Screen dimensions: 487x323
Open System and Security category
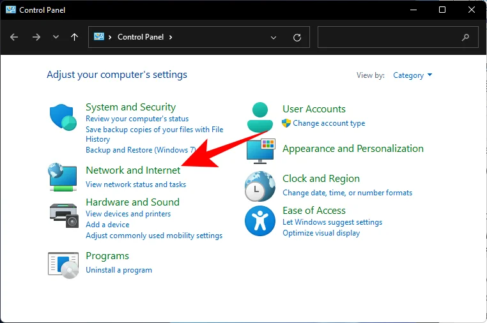(130, 107)
